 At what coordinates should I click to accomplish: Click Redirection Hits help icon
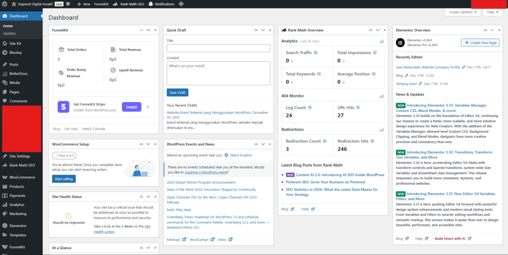pos(372,141)
